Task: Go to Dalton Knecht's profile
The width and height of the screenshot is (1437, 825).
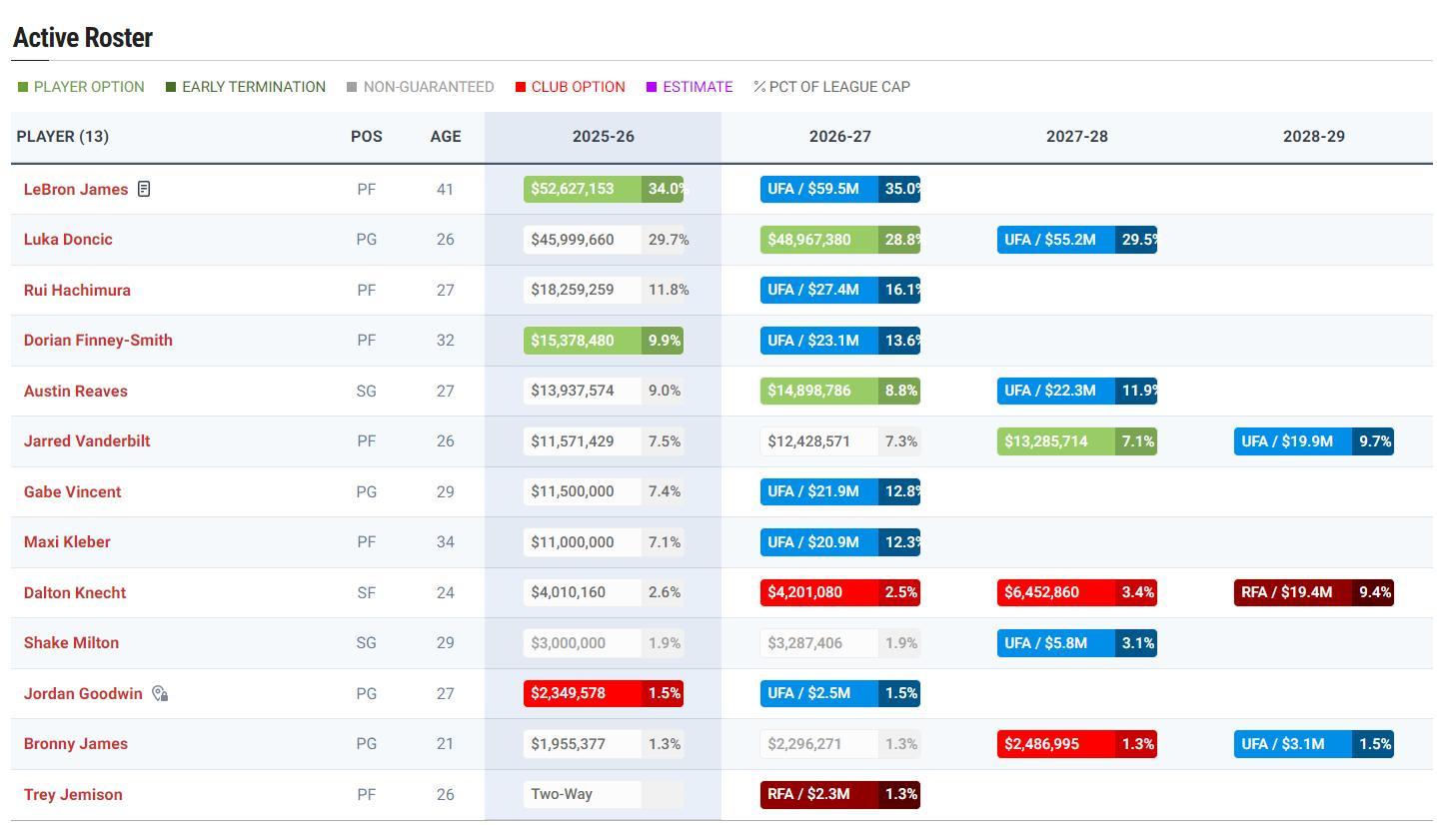Action: pyautogui.click(x=75, y=593)
